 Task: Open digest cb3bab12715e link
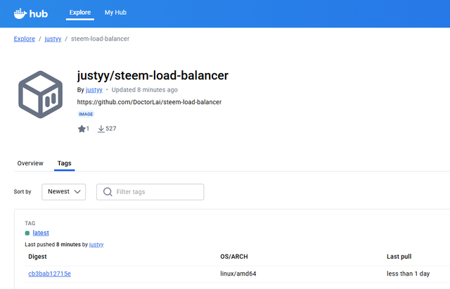(49, 273)
